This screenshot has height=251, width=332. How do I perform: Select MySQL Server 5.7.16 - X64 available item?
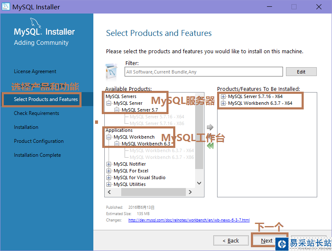pyautogui.click(x=157, y=117)
